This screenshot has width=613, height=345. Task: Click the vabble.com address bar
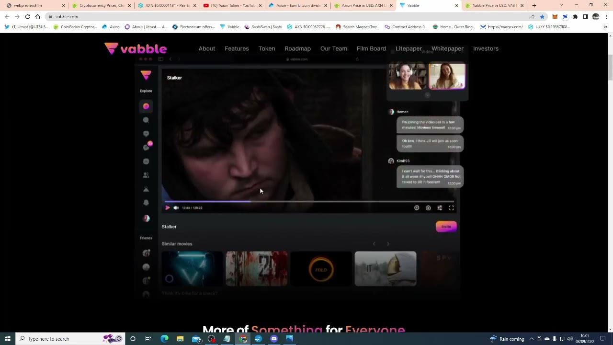(287, 17)
